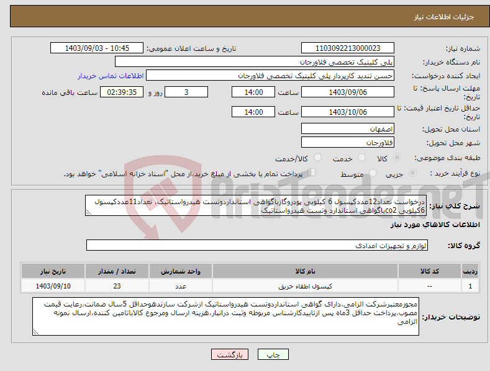Click the توضیحات خریدار notes textarea
The height and width of the screenshot is (371, 490).
[x=225, y=316]
